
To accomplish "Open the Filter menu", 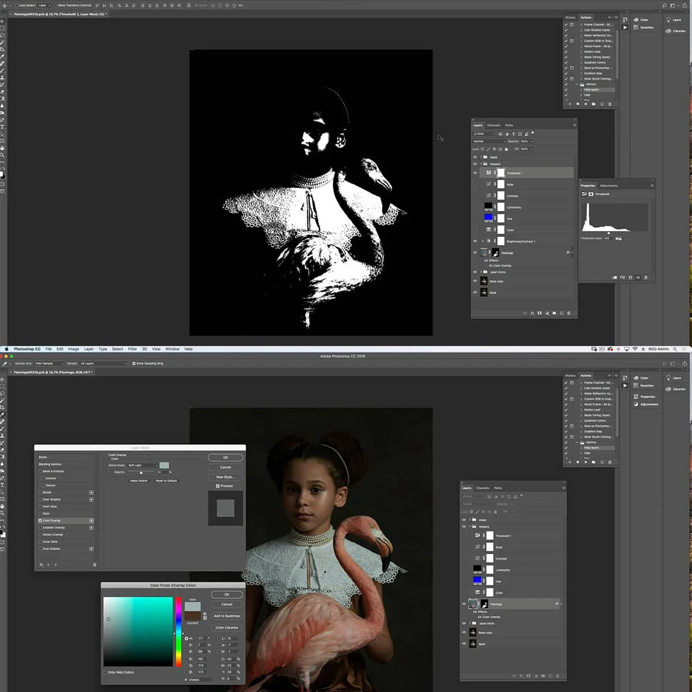I will (x=133, y=349).
